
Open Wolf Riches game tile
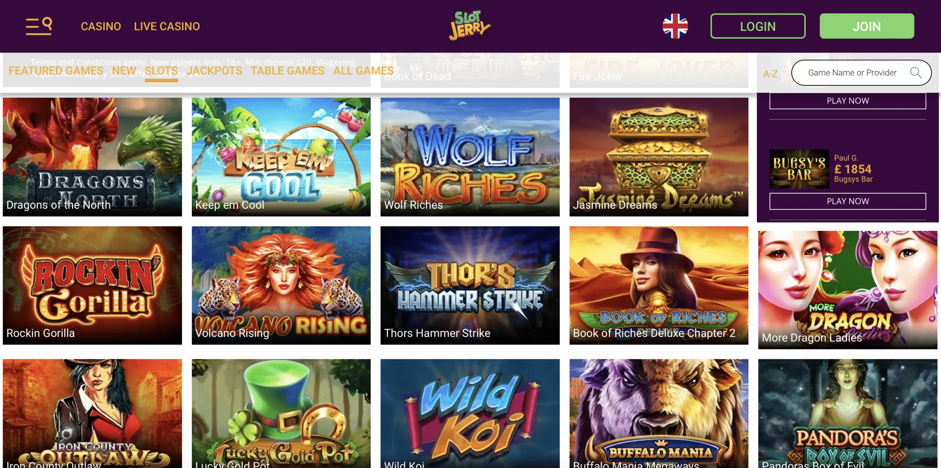point(470,157)
